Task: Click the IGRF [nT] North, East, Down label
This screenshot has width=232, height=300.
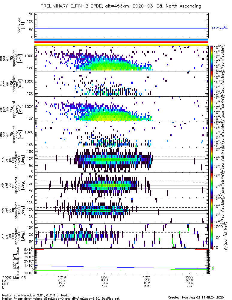Action: point(16,261)
